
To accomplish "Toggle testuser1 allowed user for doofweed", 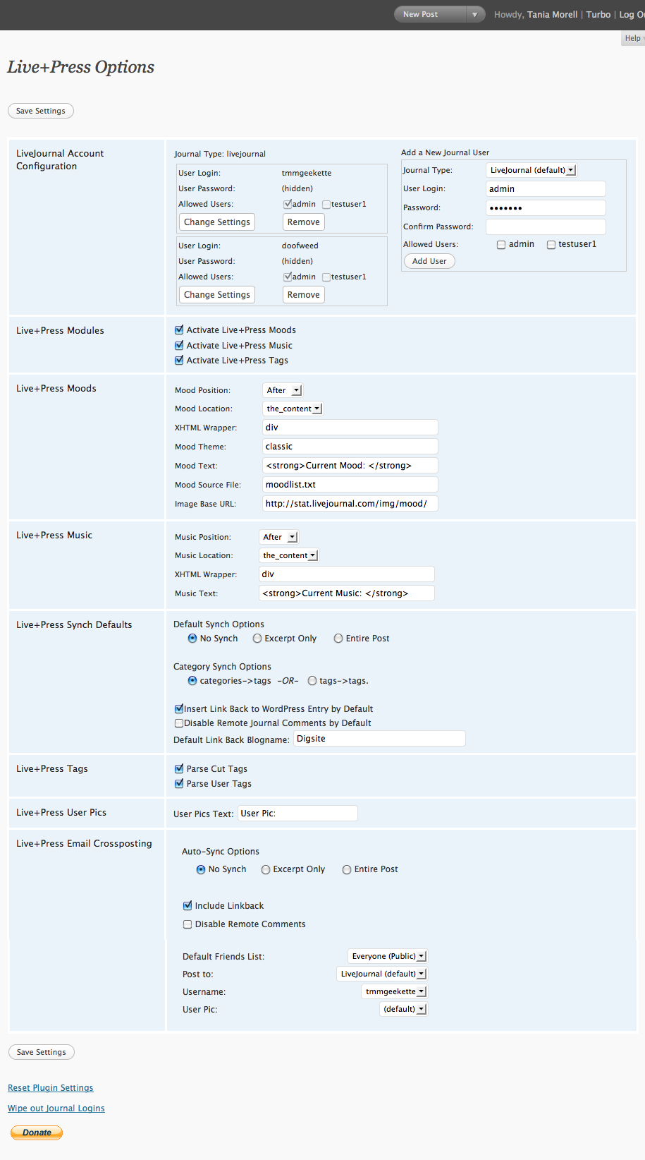I will 326,277.
